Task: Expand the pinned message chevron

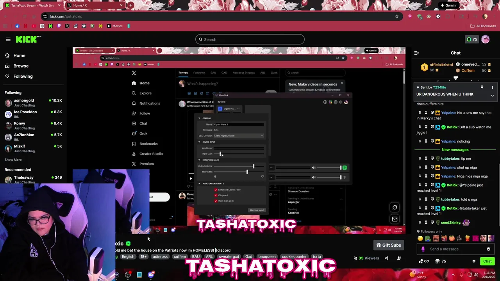Action: (492, 95)
